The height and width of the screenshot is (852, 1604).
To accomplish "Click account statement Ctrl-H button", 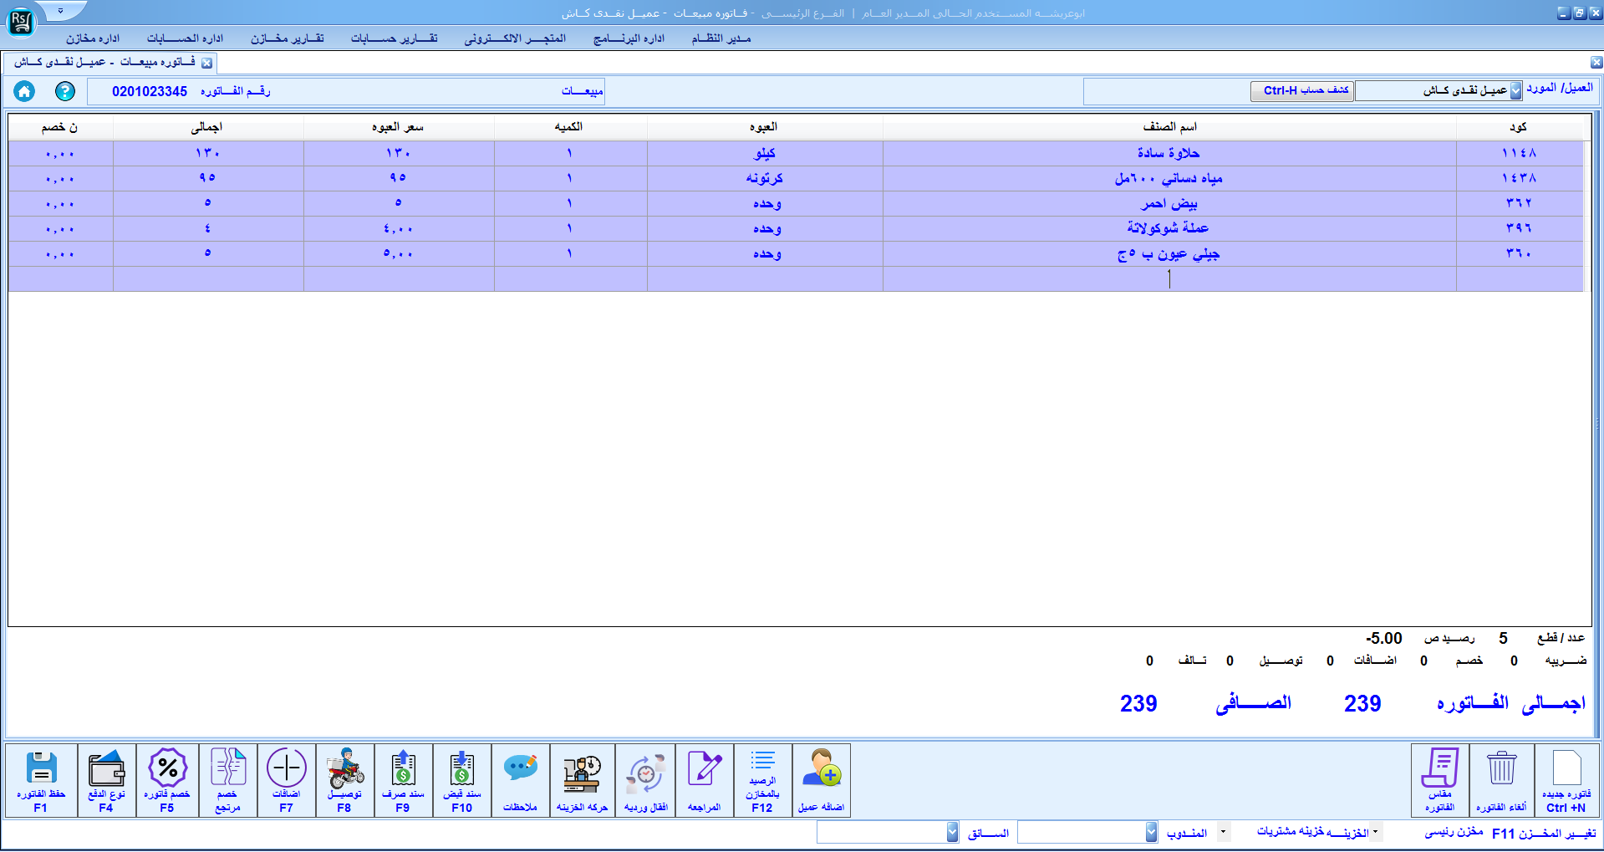I will click(1302, 90).
